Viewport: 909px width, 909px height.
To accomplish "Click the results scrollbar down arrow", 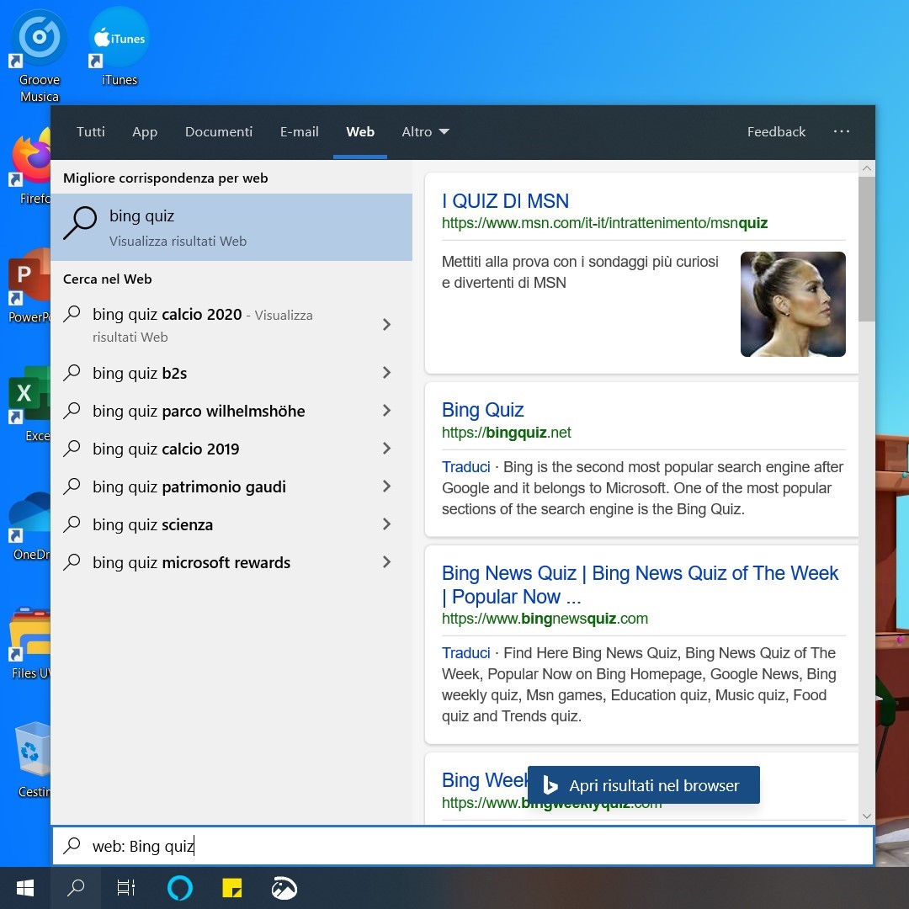I will [867, 816].
